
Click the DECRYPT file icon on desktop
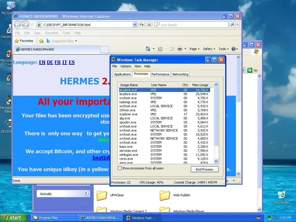pos(9,124)
